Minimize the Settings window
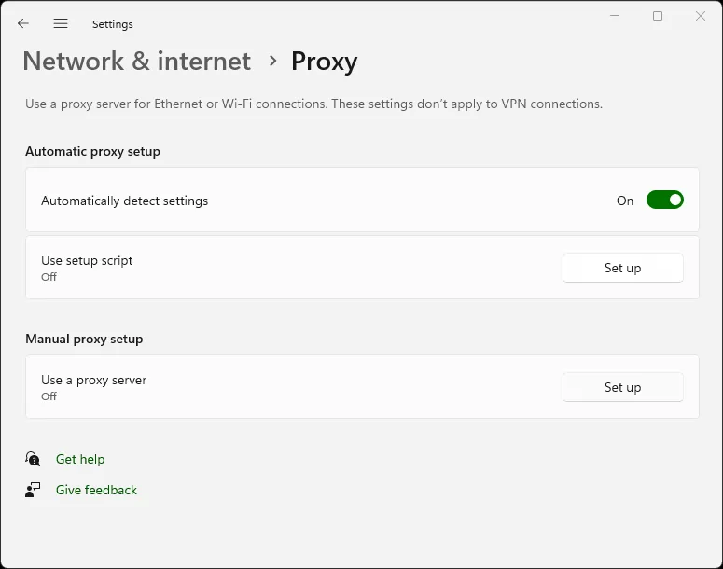 (615, 16)
